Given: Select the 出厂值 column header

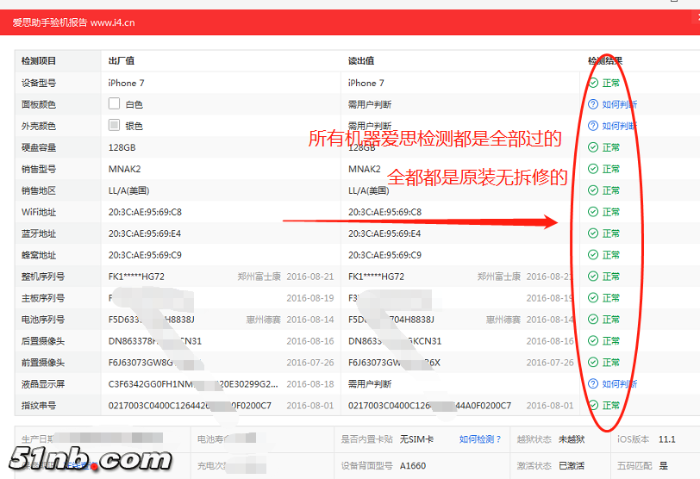Looking at the screenshot, I should tap(122, 61).
